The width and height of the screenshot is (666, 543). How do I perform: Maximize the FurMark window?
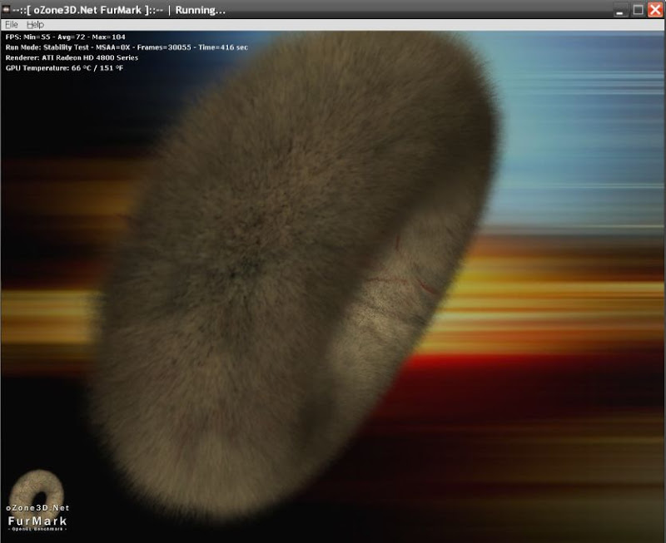[638, 10]
